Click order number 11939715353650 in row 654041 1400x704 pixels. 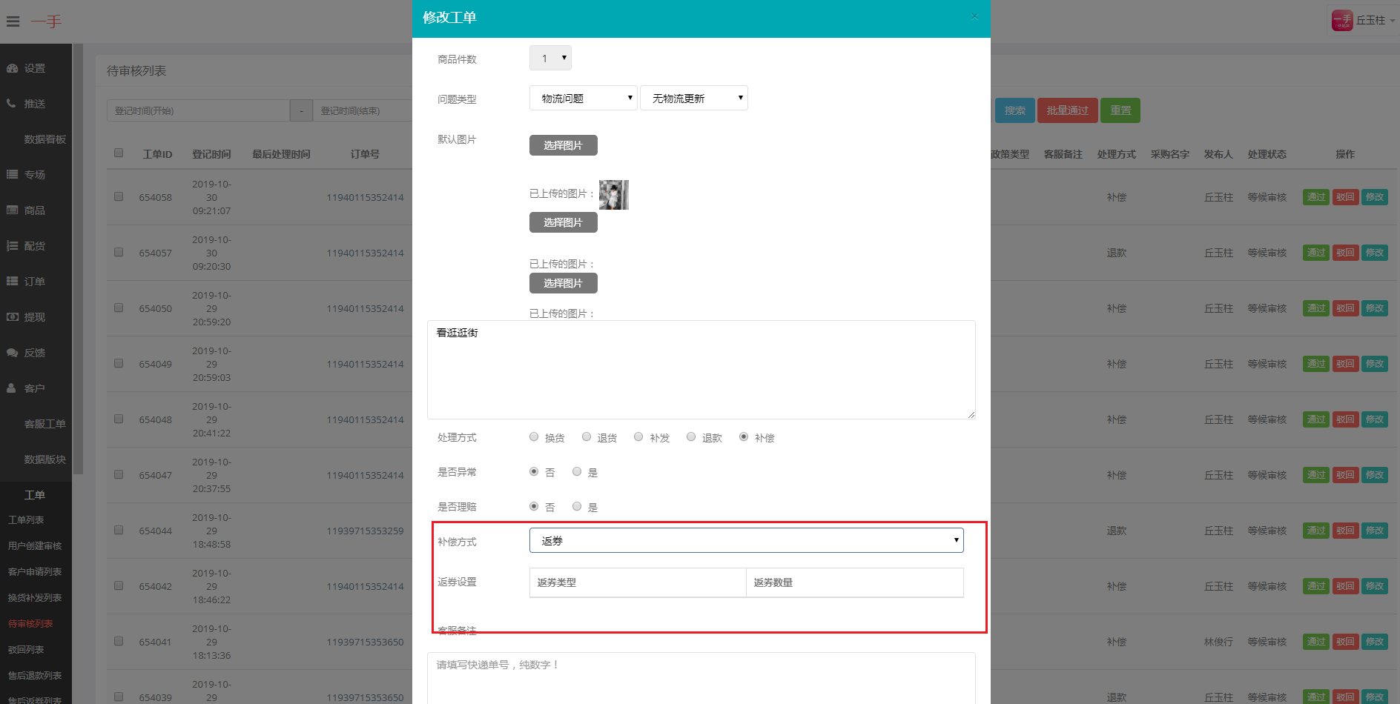point(365,642)
